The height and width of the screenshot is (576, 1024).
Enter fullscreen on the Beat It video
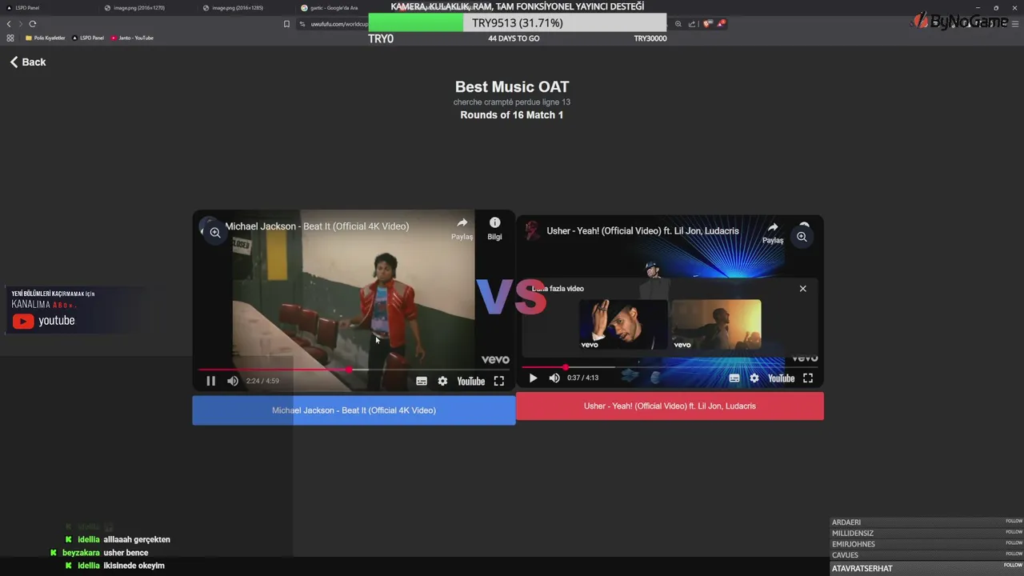tap(499, 382)
